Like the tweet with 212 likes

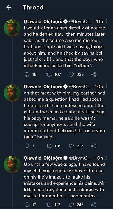click(71, 146)
